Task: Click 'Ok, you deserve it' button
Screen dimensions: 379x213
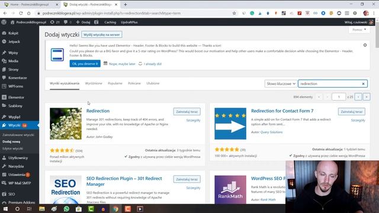Action: tap(85, 64)
